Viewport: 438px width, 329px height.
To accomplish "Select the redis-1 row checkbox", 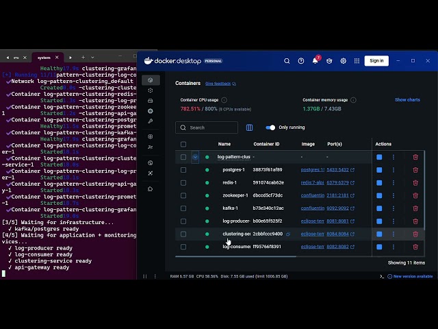I will click(x=183, y=183).
